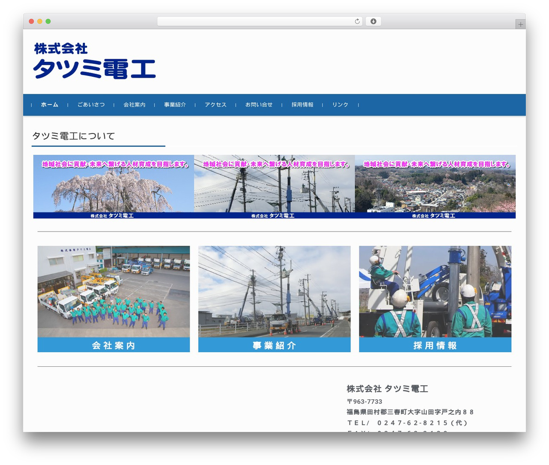Close the browser window with red button
Screen dimensions: 549x465
[x=31, y=21]
